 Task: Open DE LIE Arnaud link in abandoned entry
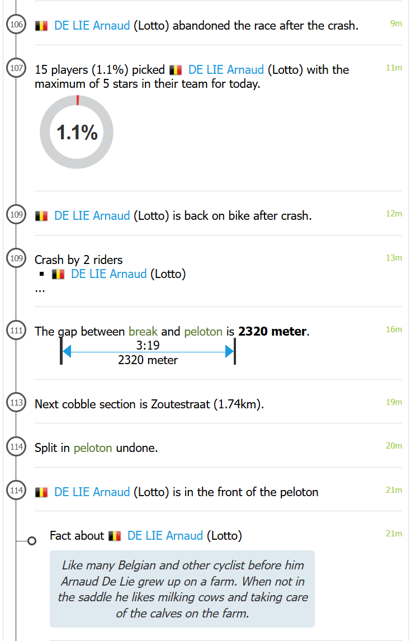pos(92,26)
